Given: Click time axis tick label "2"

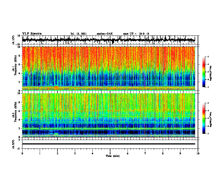Looking at the screenshot, I should pyautogui.click(x=57, y=153).
